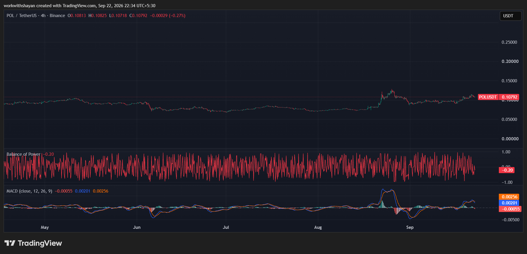Image resolution: width=527 pixels, height=254 pixels.
Task: Click the 0.25000 price axis label
Action: (x=508, y=42)
